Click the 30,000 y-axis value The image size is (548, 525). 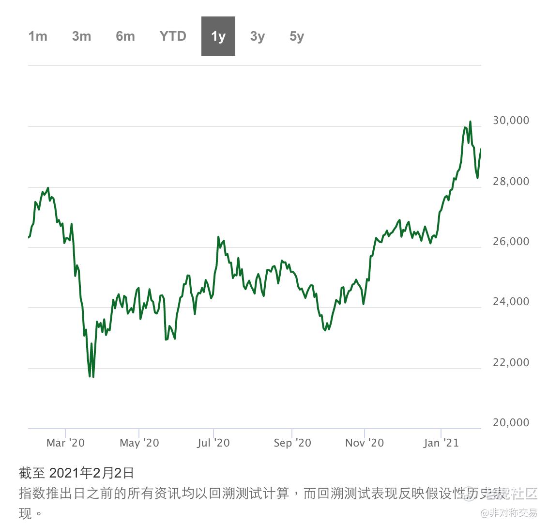511,121
